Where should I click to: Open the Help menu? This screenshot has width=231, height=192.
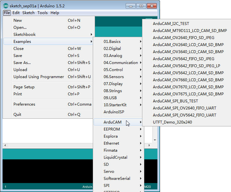55,13
